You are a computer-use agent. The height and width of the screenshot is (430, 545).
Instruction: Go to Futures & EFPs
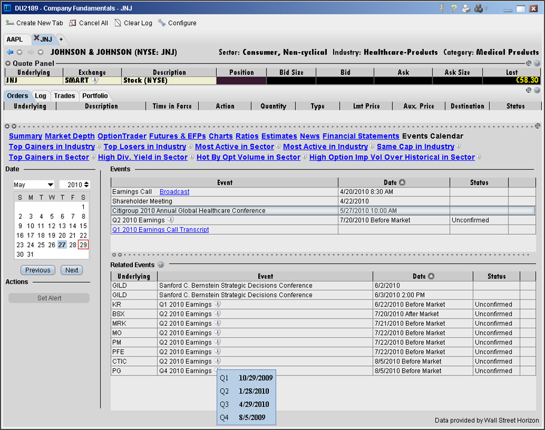tap(178, 136)
